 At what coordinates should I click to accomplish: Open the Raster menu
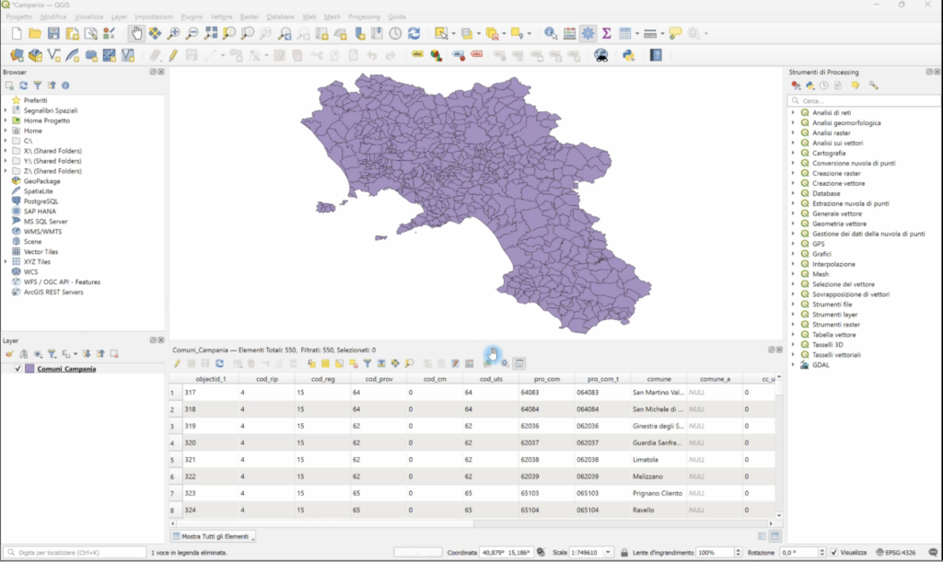tap(249, 17)
